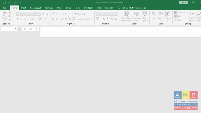Toggle Wrap Text
Image resolution: width=201 pixels, height=113 pixels.
coord(79,14)
